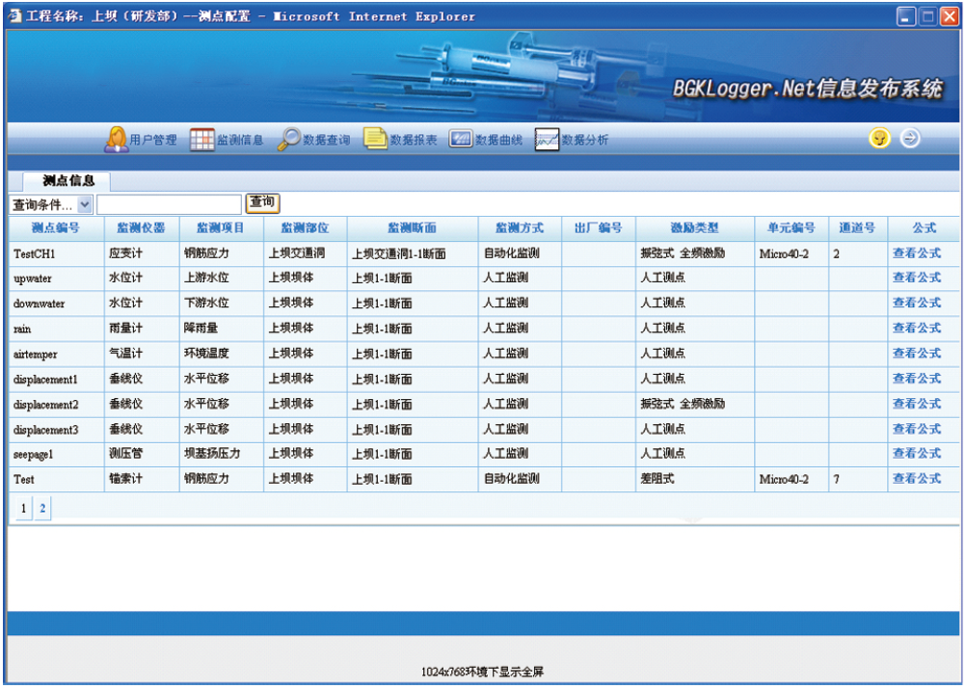Open 查看公式 link for displacement1
The width and height of the screenshot is (966, 689).
point(917,379)
